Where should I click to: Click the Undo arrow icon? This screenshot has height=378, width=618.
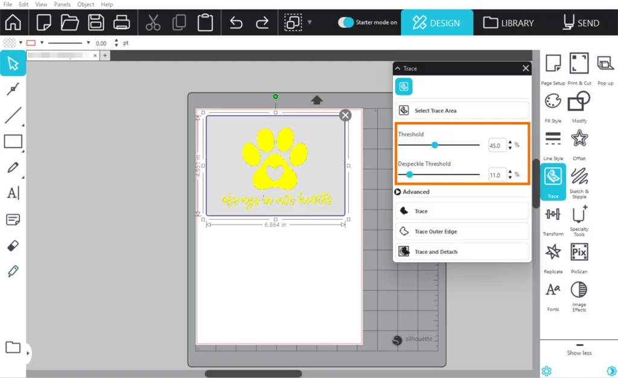pos(236,23)
